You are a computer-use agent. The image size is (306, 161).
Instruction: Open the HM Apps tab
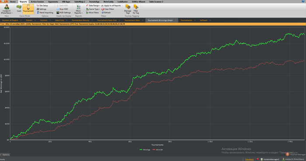pos(66,2)
